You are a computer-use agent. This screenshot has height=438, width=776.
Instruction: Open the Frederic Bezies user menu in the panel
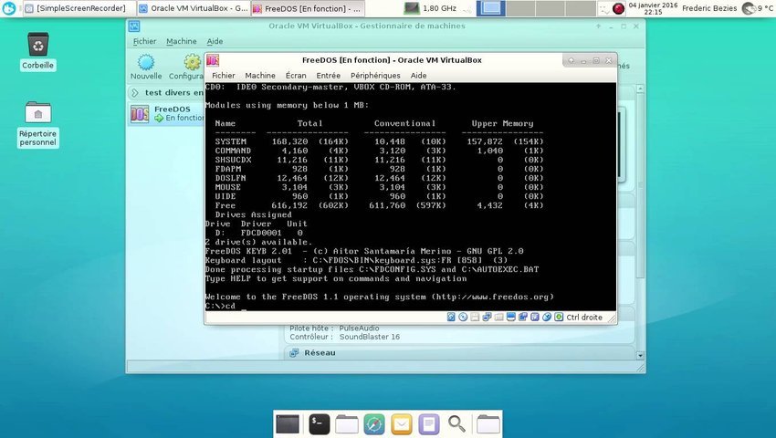(x=709, y=8)
